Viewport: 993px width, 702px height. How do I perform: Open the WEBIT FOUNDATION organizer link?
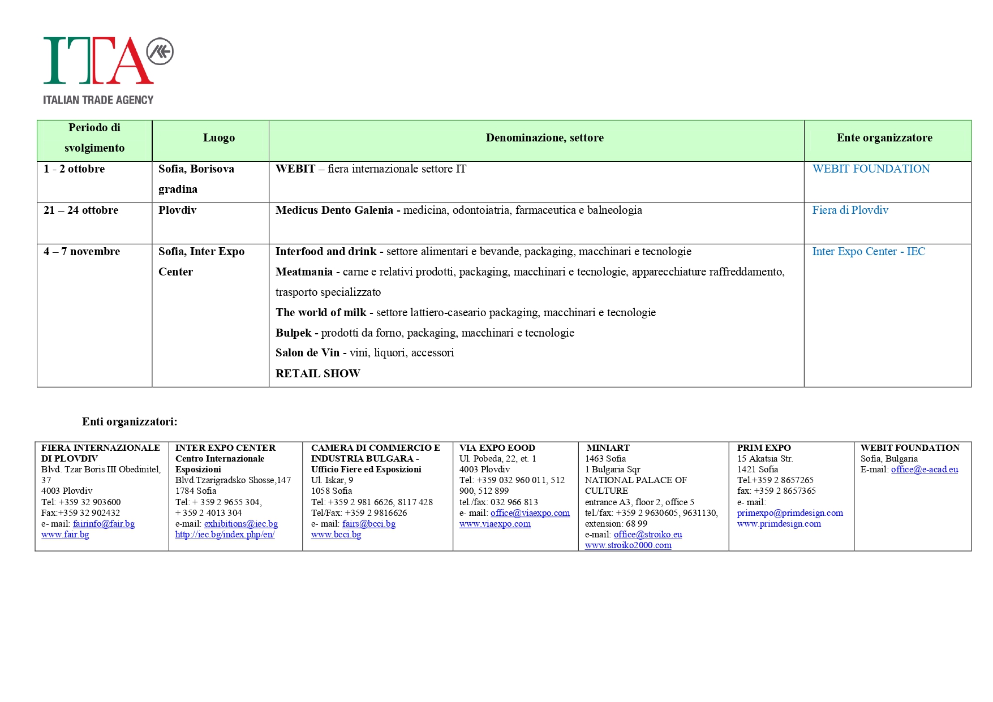pos(871,169)
